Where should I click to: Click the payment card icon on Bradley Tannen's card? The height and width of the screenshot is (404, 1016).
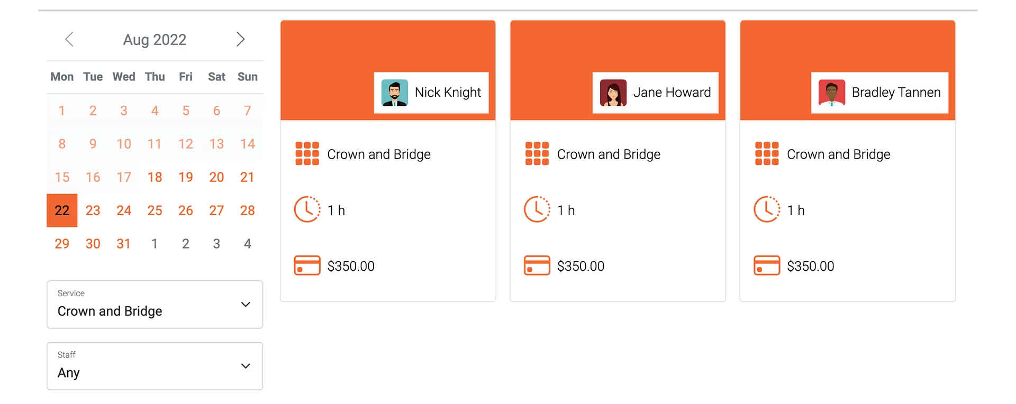767,265
